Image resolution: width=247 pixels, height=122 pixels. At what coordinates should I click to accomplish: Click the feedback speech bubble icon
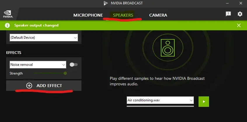point(228,14)
